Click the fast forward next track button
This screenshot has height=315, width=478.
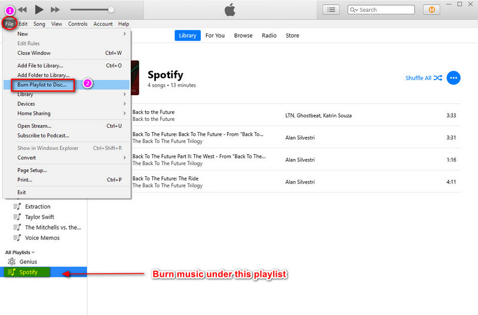coord(55,10)
